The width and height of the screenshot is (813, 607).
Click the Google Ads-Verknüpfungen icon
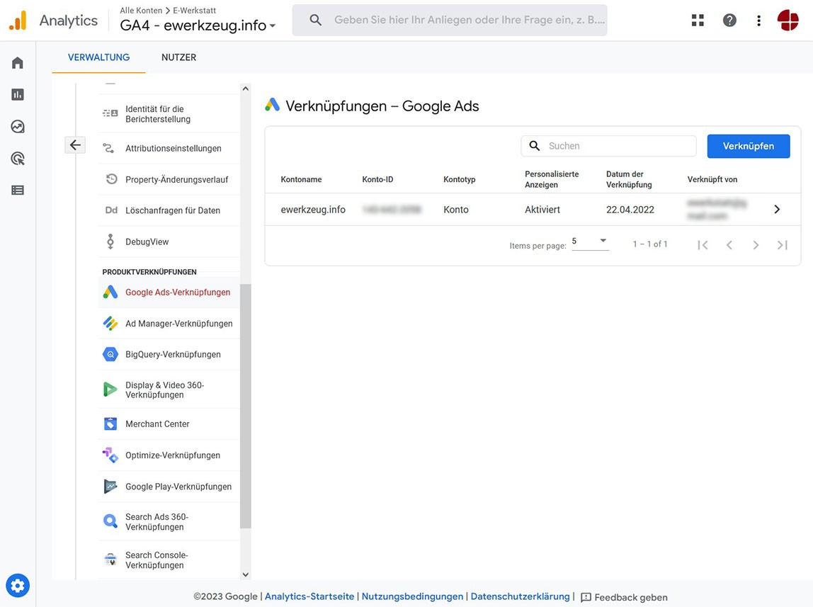tap(110, 292)
